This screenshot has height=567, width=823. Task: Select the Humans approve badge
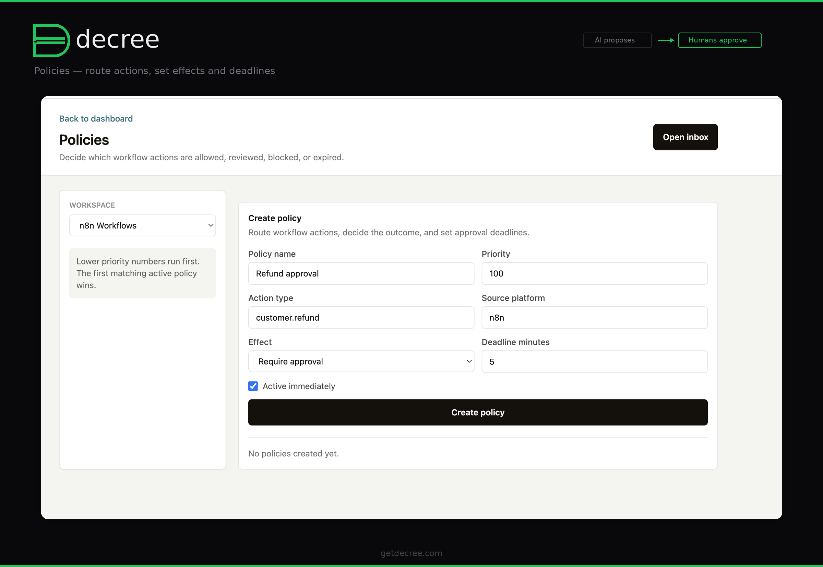(x=719, y=40)
